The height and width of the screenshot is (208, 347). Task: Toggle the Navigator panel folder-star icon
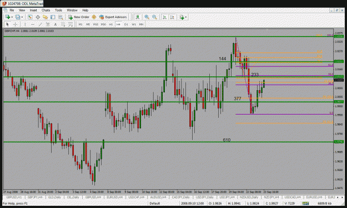point(45,17)
